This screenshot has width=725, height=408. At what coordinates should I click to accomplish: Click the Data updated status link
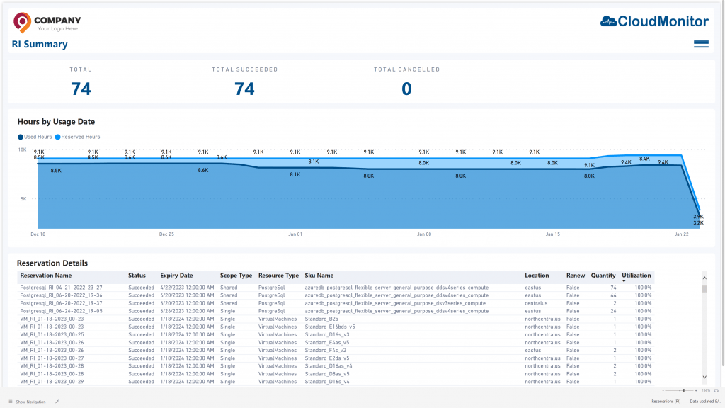tap(706, 401)
